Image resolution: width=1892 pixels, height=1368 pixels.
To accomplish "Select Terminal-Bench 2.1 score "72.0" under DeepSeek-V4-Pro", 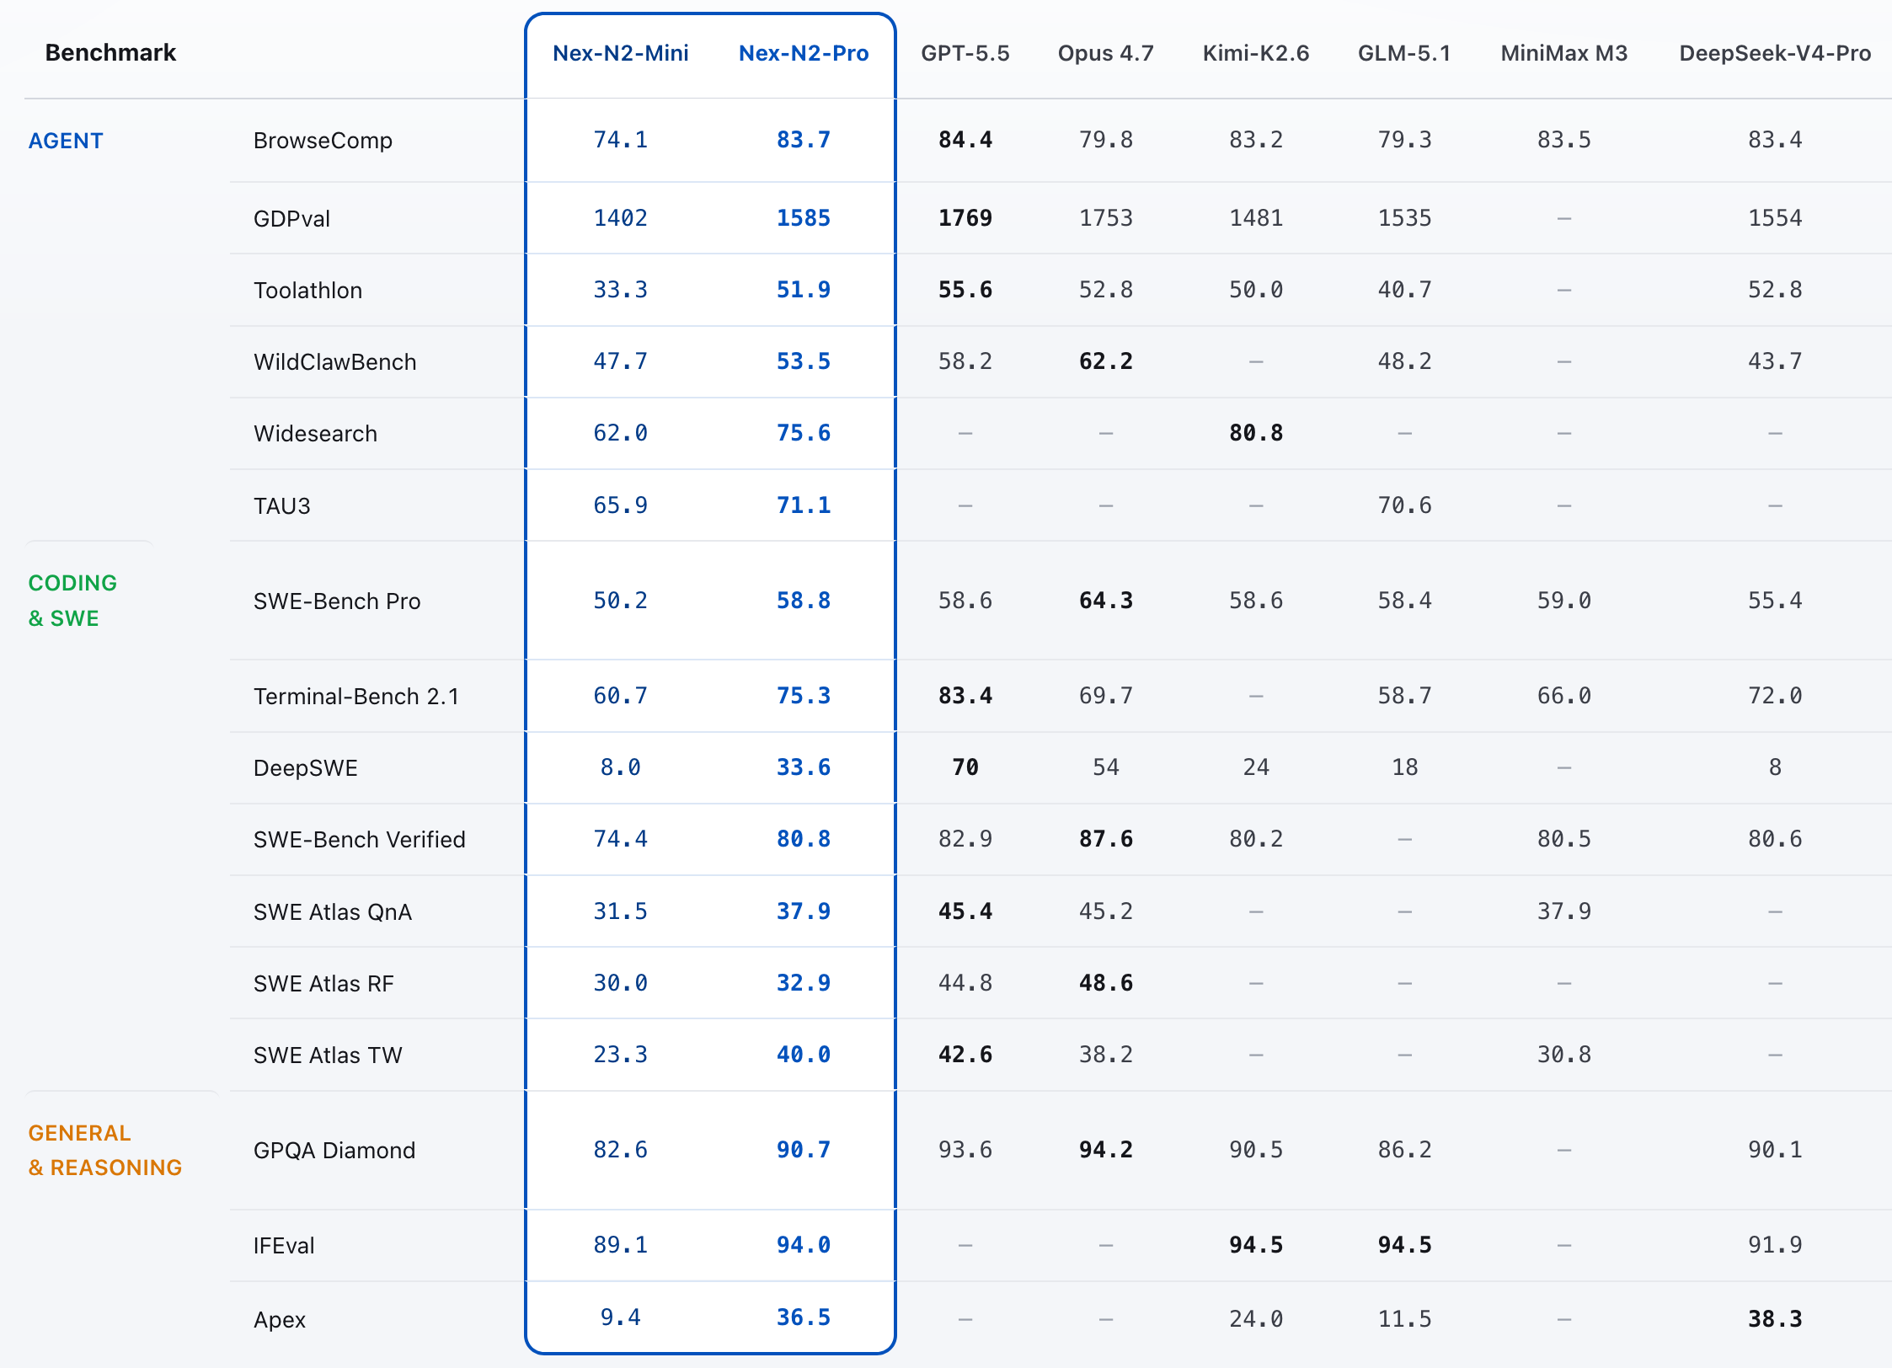I will pyautogui.click(x=1775, y=696).
